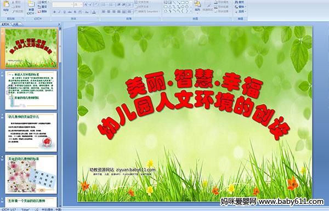Screen dimensions: 329x211
Task: Toggle Justify text alignment
Action: [119, 12]
